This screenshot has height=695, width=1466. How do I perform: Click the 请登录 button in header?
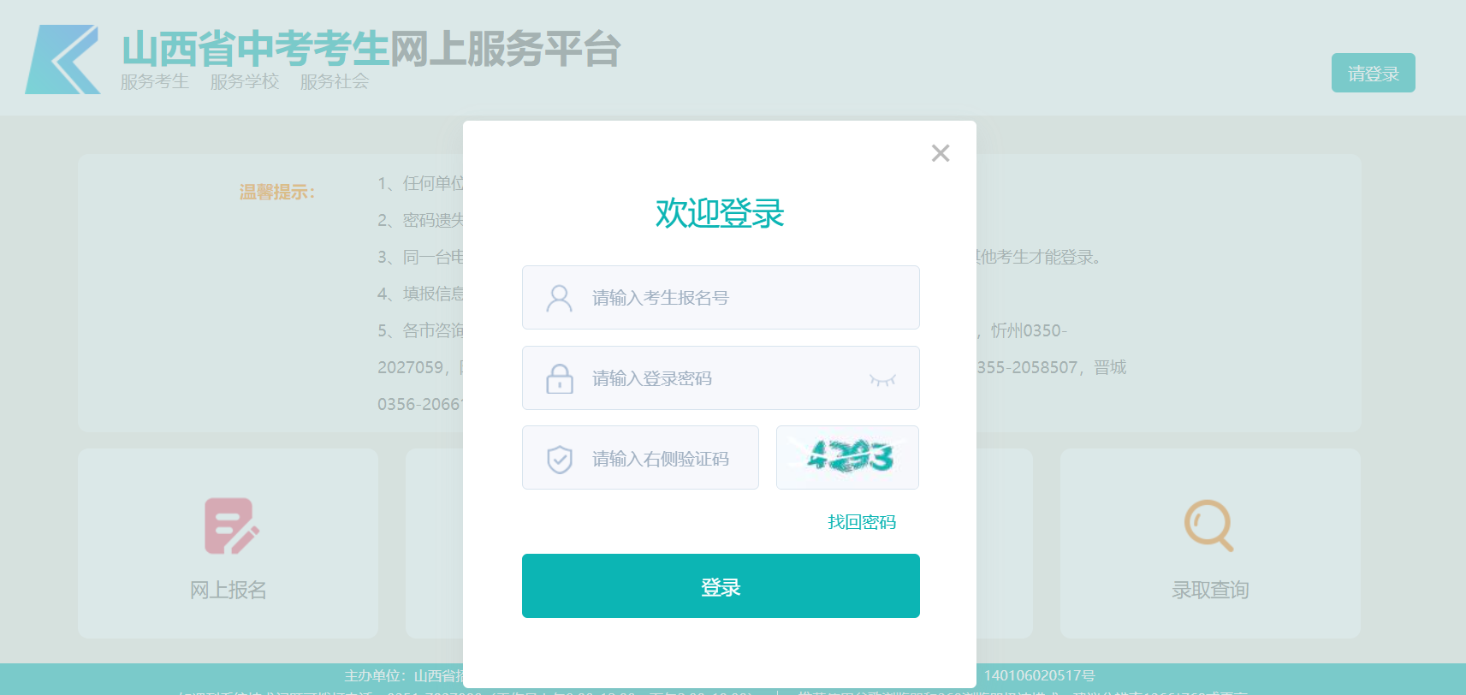pyautogui.click(x=1373, y=73)
